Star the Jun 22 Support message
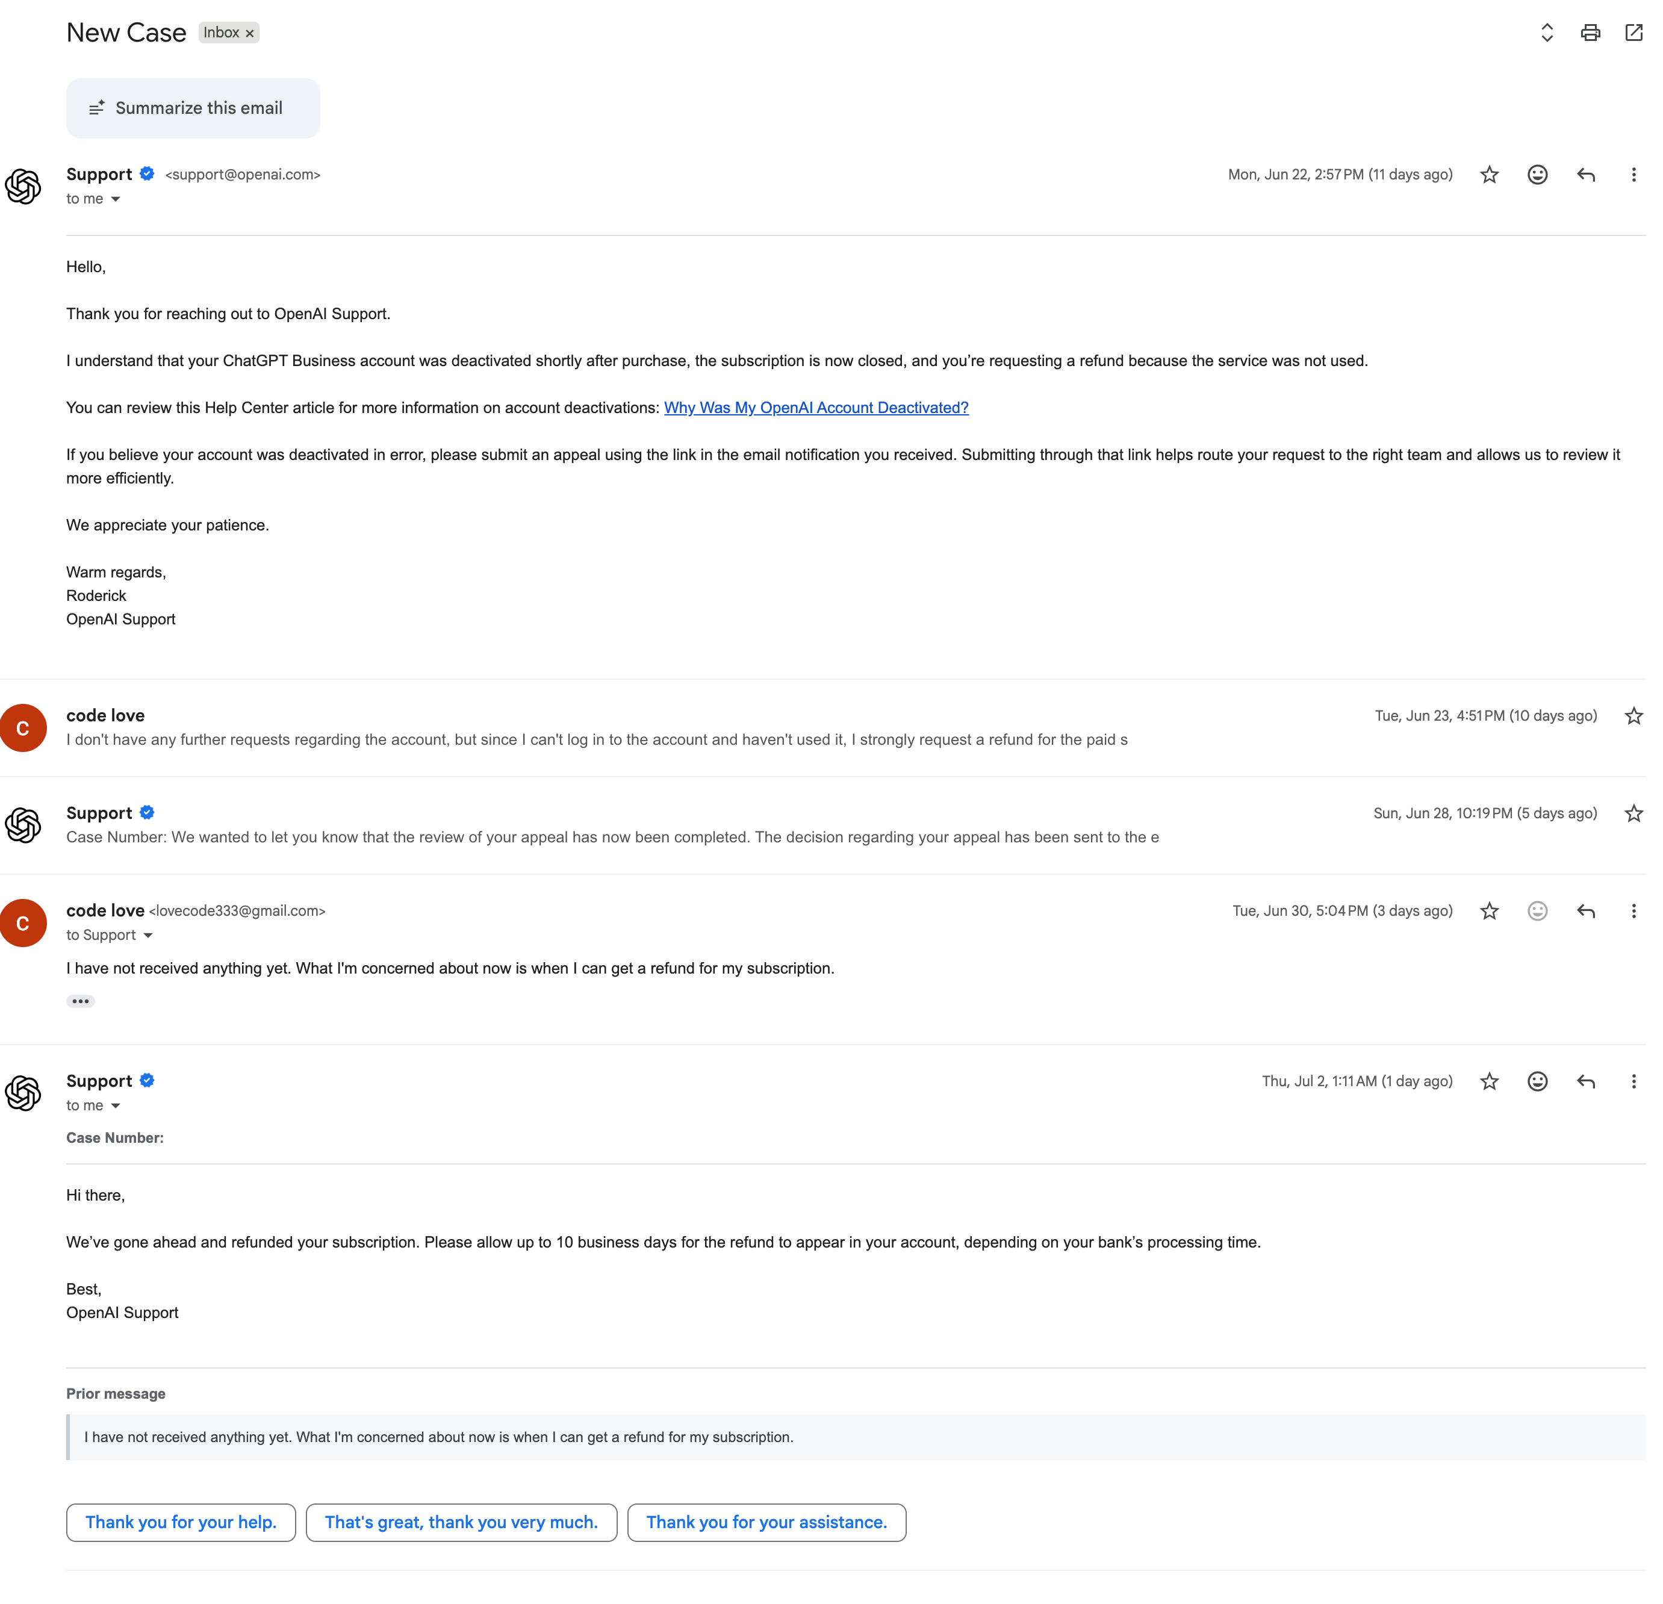 (1489, 175)
